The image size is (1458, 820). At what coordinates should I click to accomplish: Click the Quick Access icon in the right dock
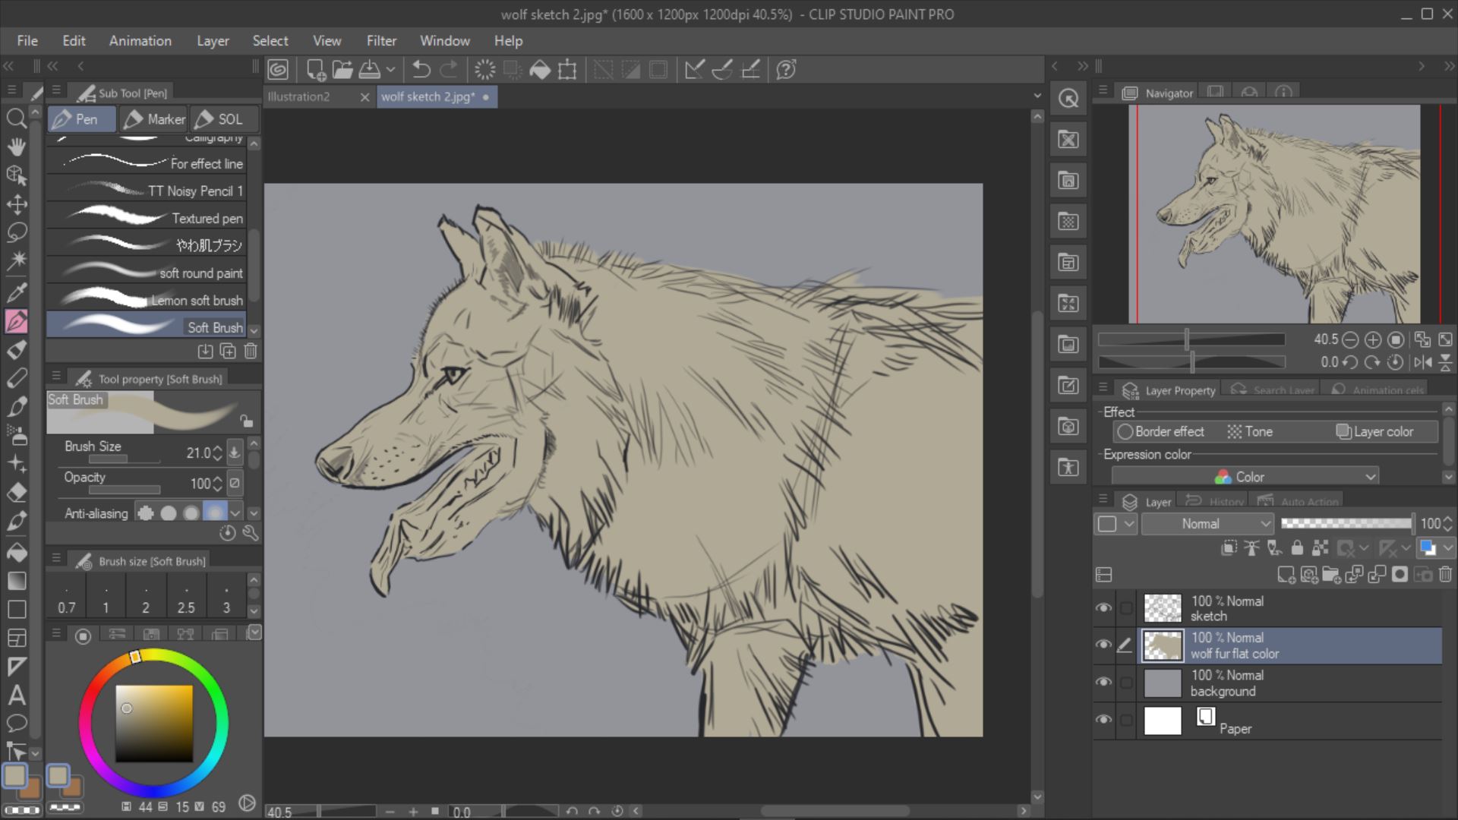pyautogui.click(x=1068, y=99)
